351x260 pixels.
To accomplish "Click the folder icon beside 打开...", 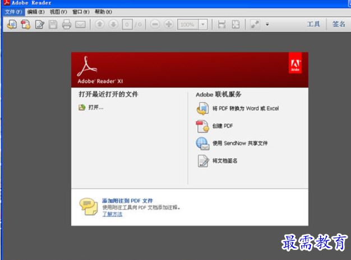I will [x=82, y=107].
